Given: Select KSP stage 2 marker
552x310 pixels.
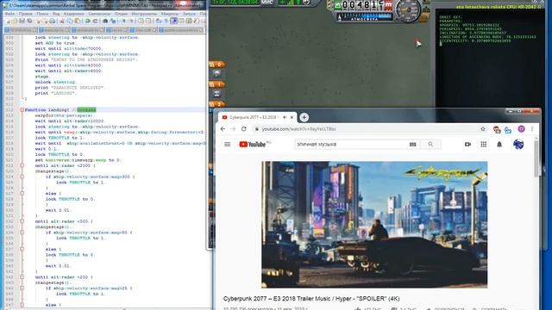Looking at the screenshot, I should pos(217,104).
